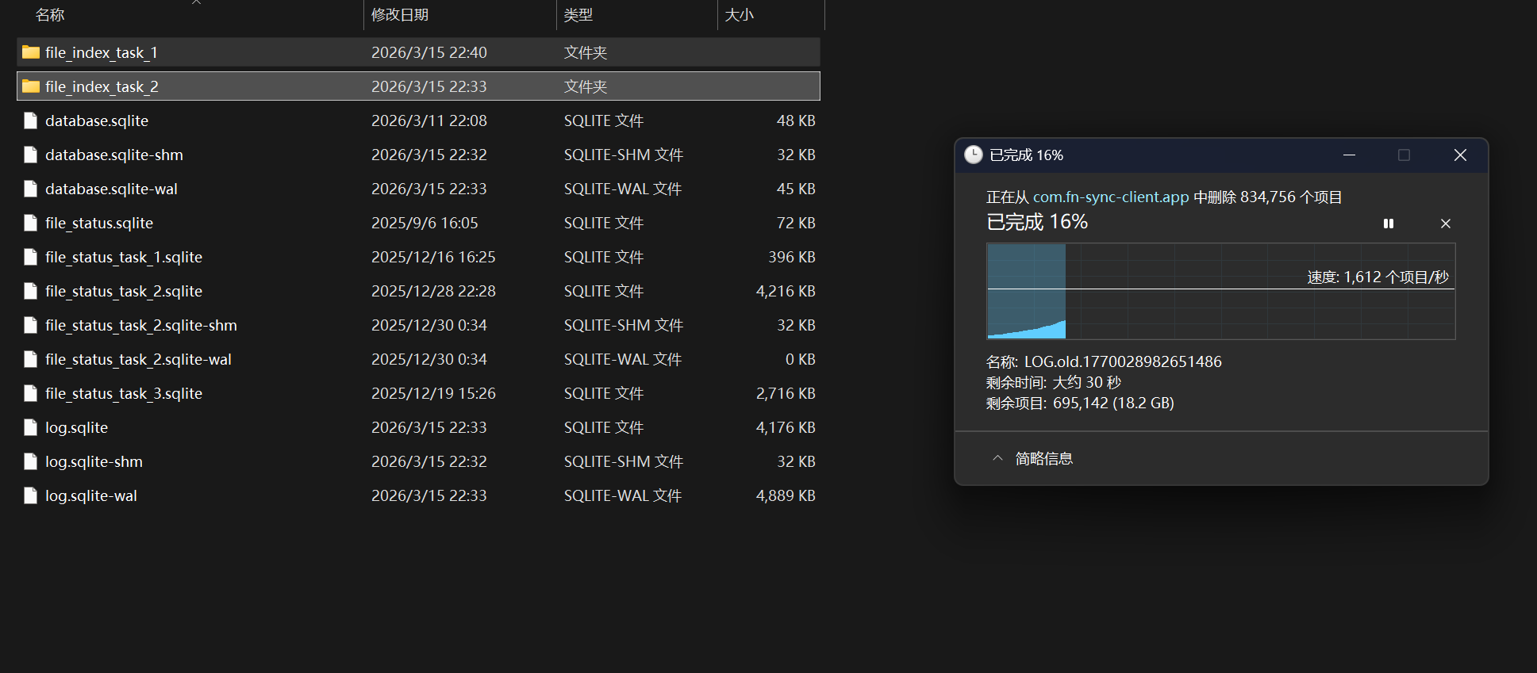The image size is (1537, 673).
Task: Click the 2026/3/15 22:40 modified date
Action: point(429,52)
